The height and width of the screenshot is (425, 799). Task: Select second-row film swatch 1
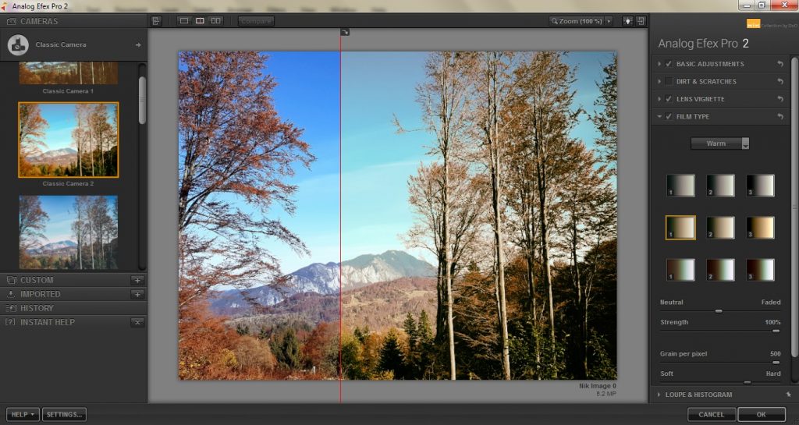pos(680,228)
